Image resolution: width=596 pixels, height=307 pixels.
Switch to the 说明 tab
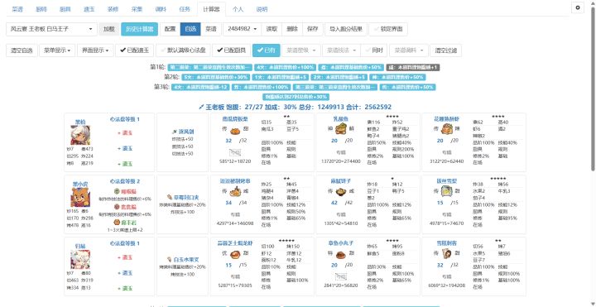[262, 9]
